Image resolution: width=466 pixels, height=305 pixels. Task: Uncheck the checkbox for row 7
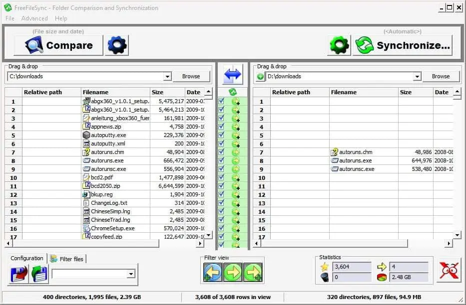click(221, 152)
